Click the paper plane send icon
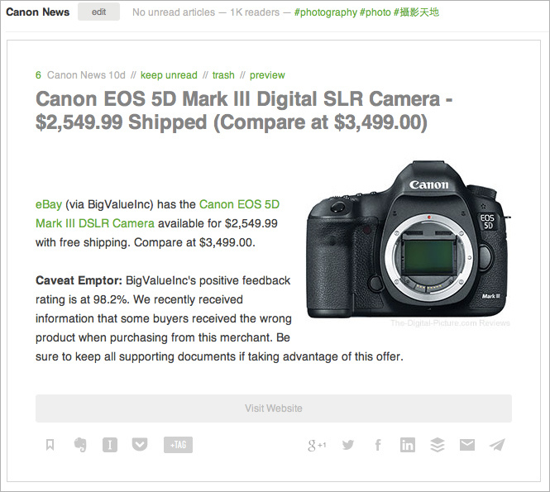The image size is (550, 492). click(497, 445)
